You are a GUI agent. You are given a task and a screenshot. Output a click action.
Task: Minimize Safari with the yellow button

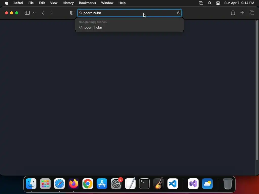(12, 13)
